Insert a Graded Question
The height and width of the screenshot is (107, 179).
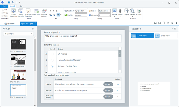[13, 13]
